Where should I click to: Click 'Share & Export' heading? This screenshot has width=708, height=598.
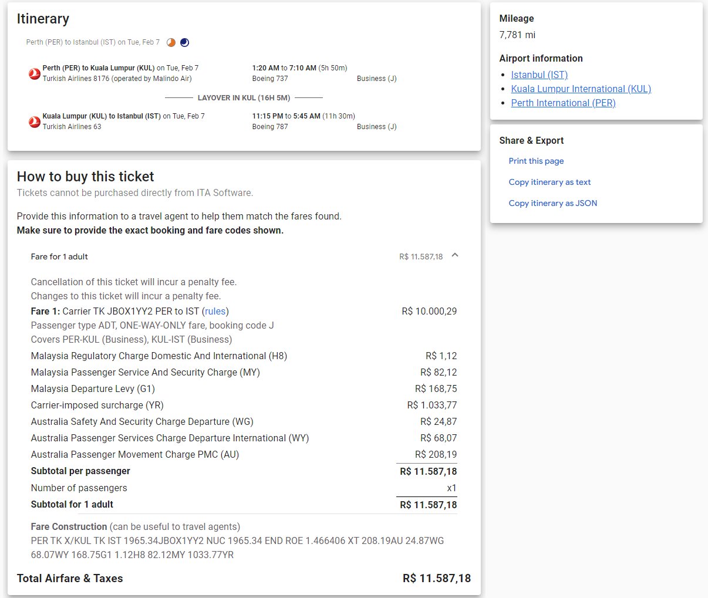coord(531,140)
